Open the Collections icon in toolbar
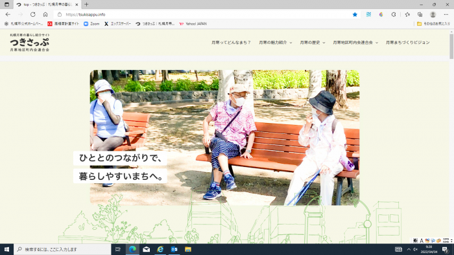454x255 pixels. (x=420, y=14)
